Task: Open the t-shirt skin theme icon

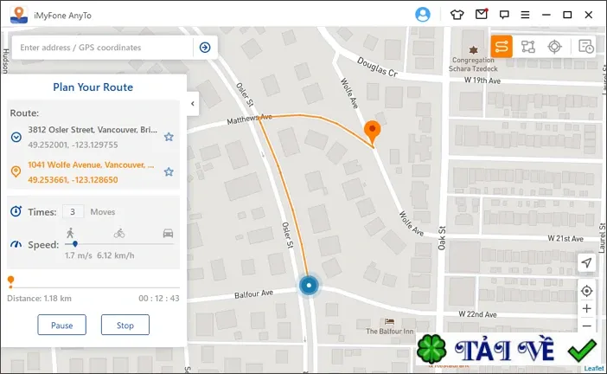Action: click(457, 15)
